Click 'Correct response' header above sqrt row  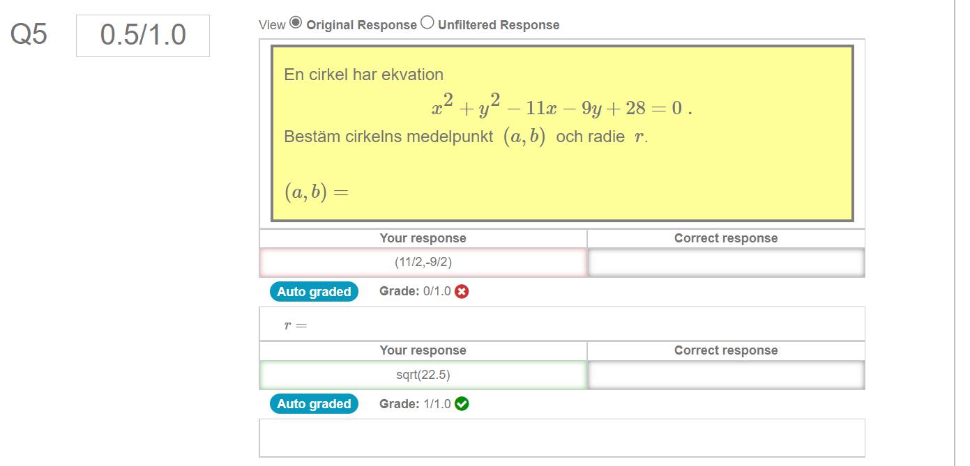coord(726,350)
